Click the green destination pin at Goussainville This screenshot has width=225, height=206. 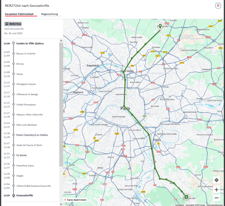coord(160,26)
